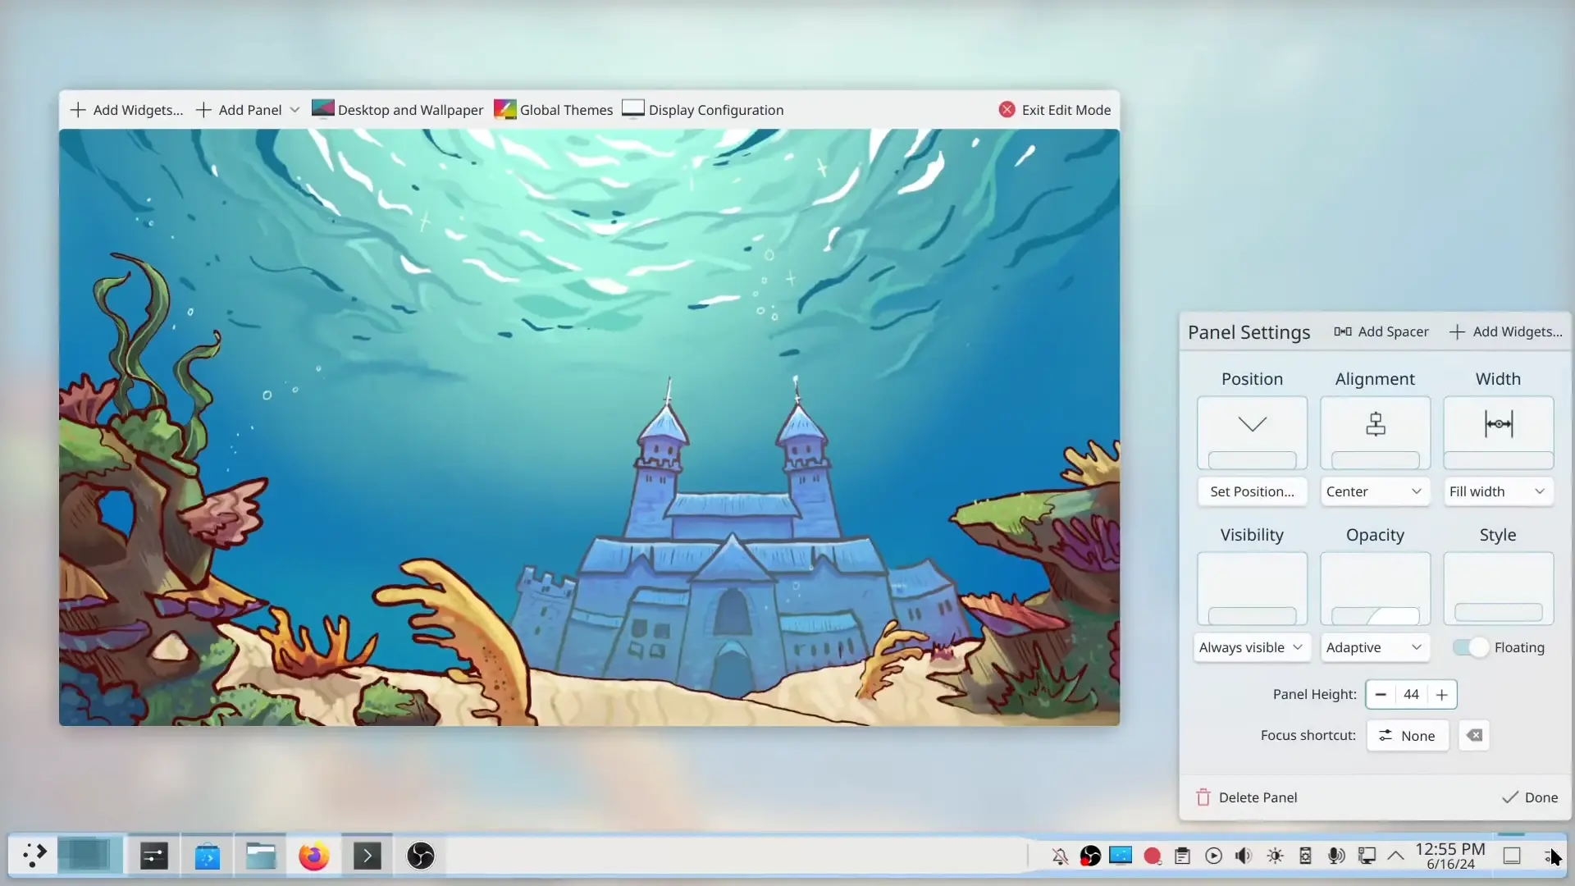Open the screen brightness icon in tray
The width and height of the screenshot is (1575, 886).
pos(1275,856)
